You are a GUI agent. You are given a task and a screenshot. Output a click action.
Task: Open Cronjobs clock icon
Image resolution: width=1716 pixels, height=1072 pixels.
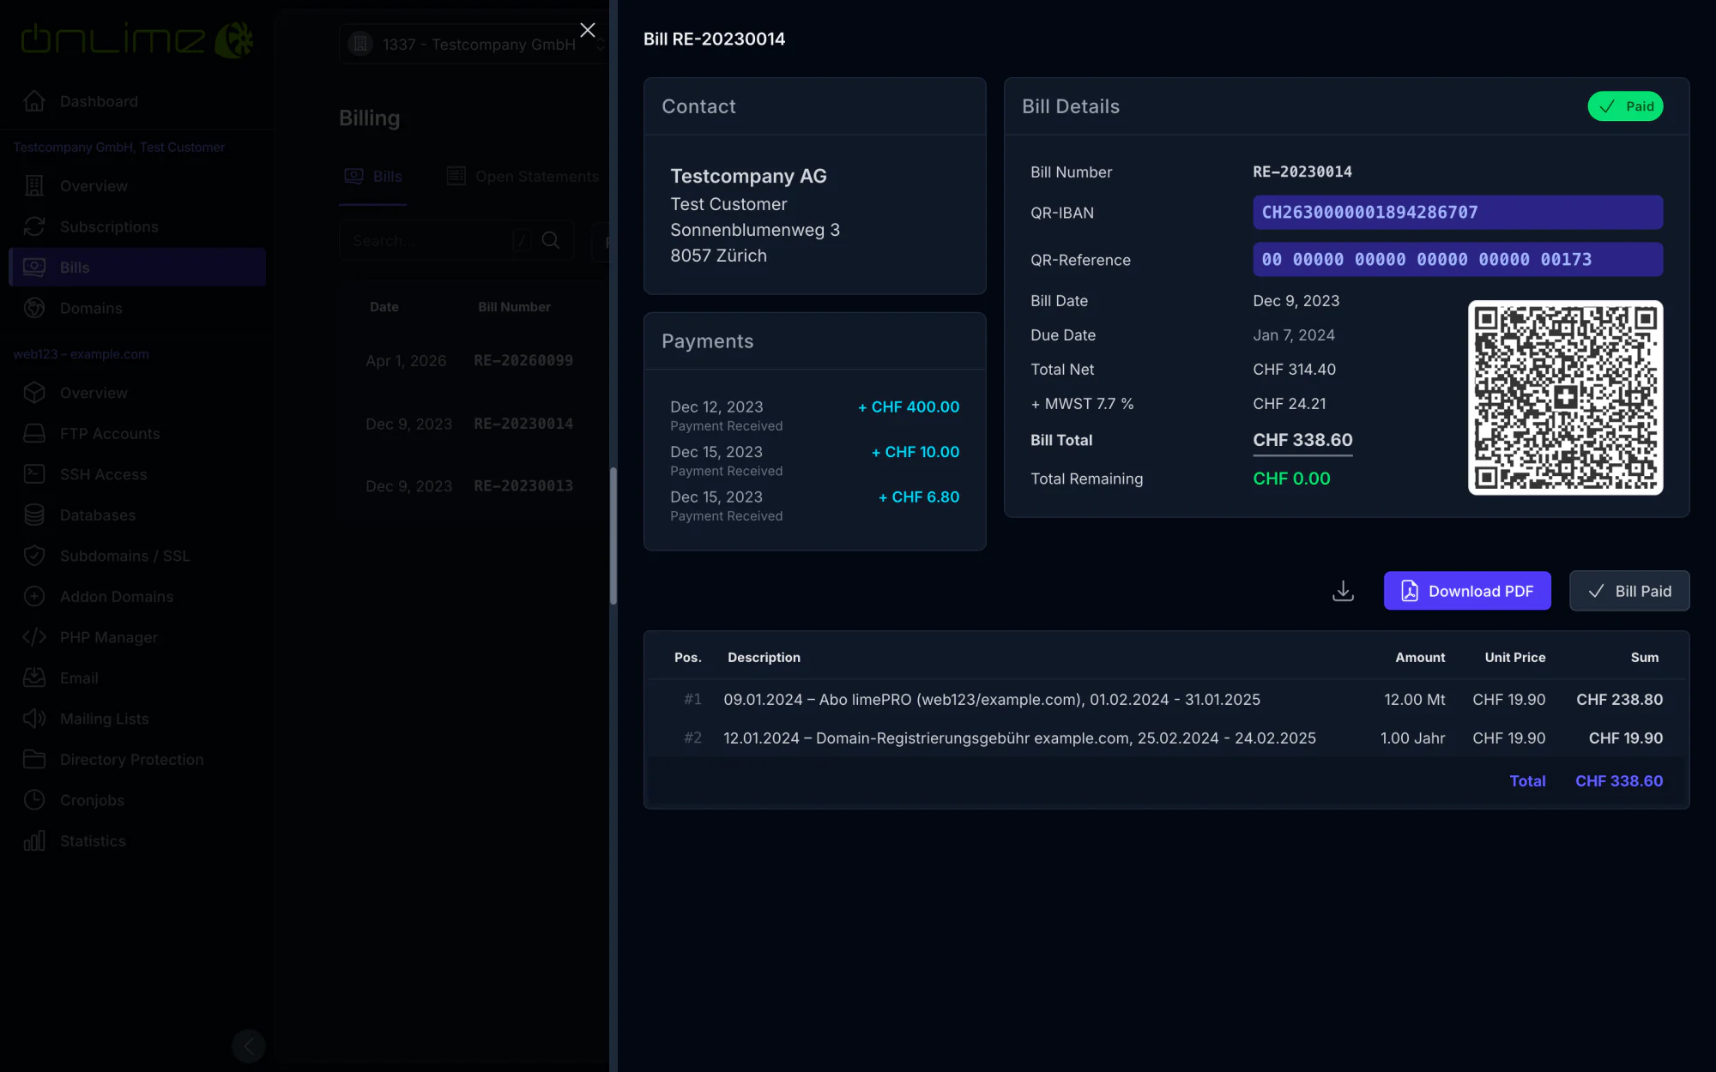click(34, 800)
